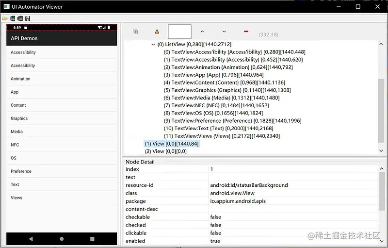Click the checkable property row label
Viewport: 388px width, 248px height.
tap(138, 217)
